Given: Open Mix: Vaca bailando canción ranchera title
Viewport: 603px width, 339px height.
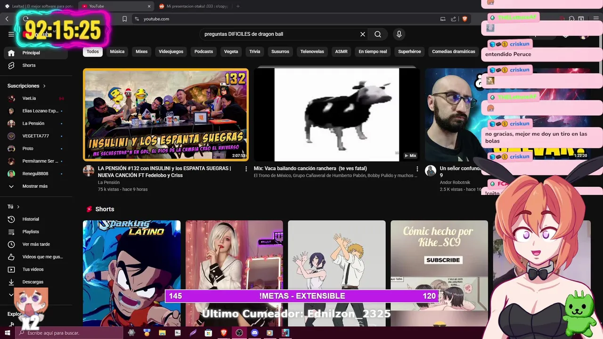Looking at the screenshot, I should point(310,169).
